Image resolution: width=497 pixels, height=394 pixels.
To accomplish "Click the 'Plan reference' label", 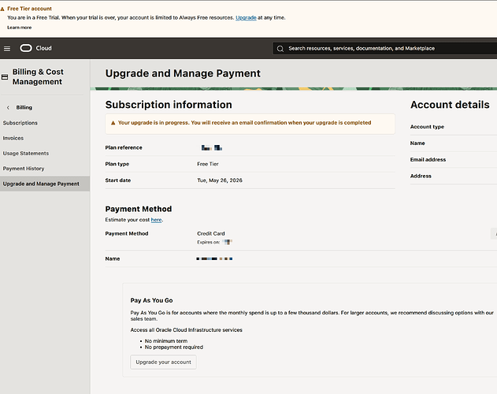I will [x=124, y=147].
